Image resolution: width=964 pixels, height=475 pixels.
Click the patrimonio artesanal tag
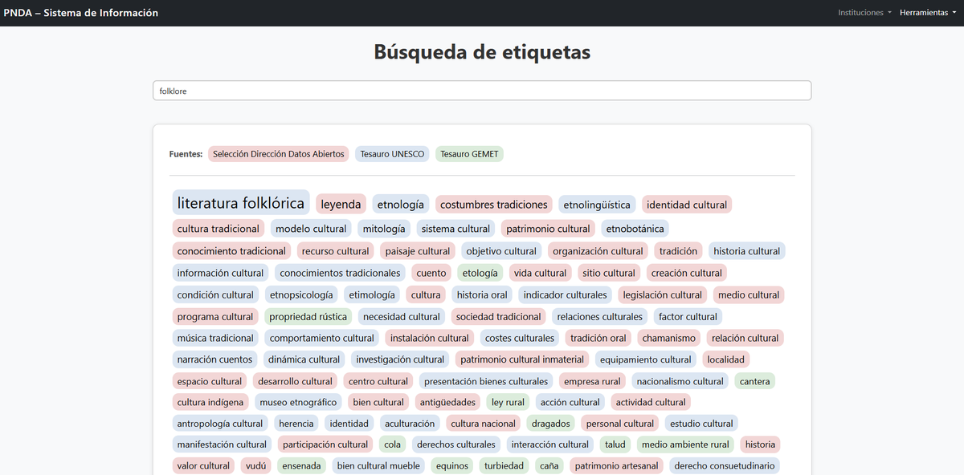(x=617, y=465)
